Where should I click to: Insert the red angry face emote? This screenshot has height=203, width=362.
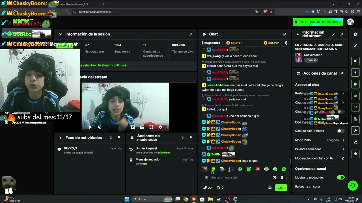coord(258,169)
